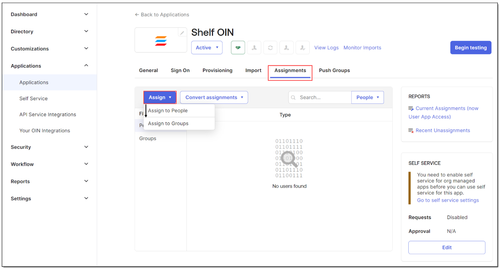Viewport: 500px width, 269px height.
Task: Click the circular sync provisioning icon
Action: (270, 48)
